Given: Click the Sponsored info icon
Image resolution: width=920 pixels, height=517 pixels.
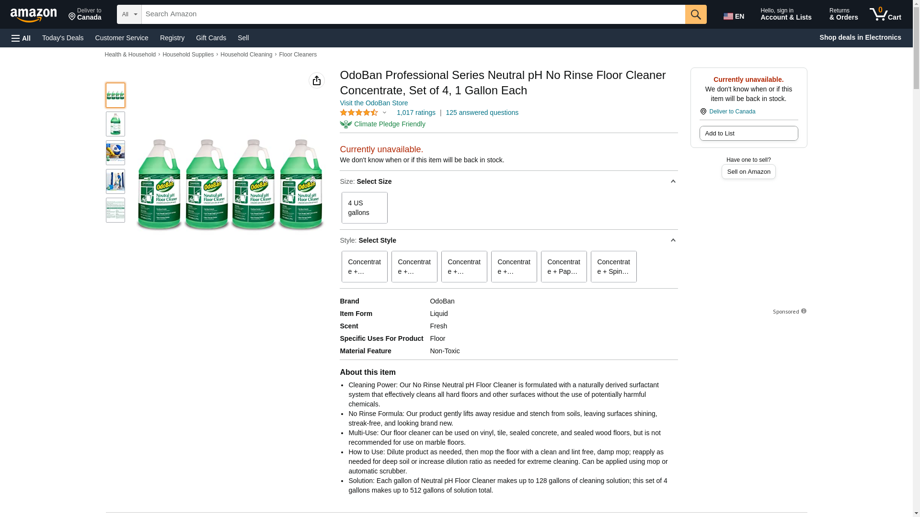Looking at the screenshot, I should click(x=804, y=311).
